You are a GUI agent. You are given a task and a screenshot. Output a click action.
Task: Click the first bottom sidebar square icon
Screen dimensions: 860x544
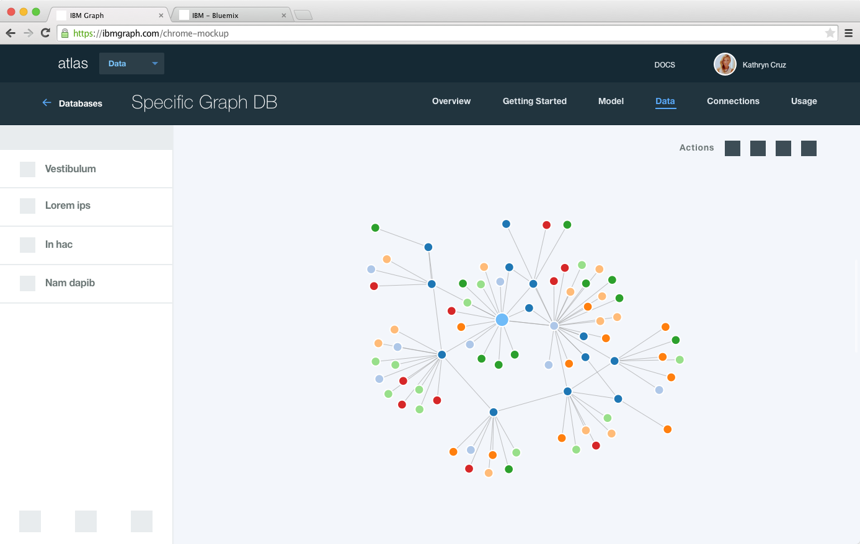tap(30, 521)
